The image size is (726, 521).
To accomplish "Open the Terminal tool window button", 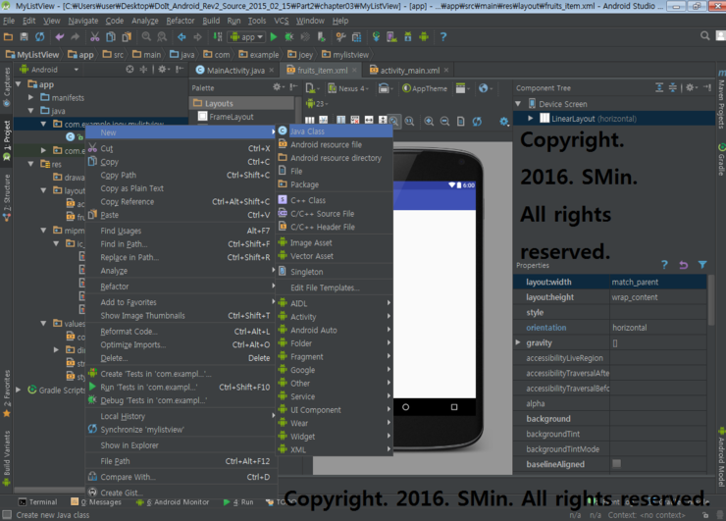I will point(37,502).
